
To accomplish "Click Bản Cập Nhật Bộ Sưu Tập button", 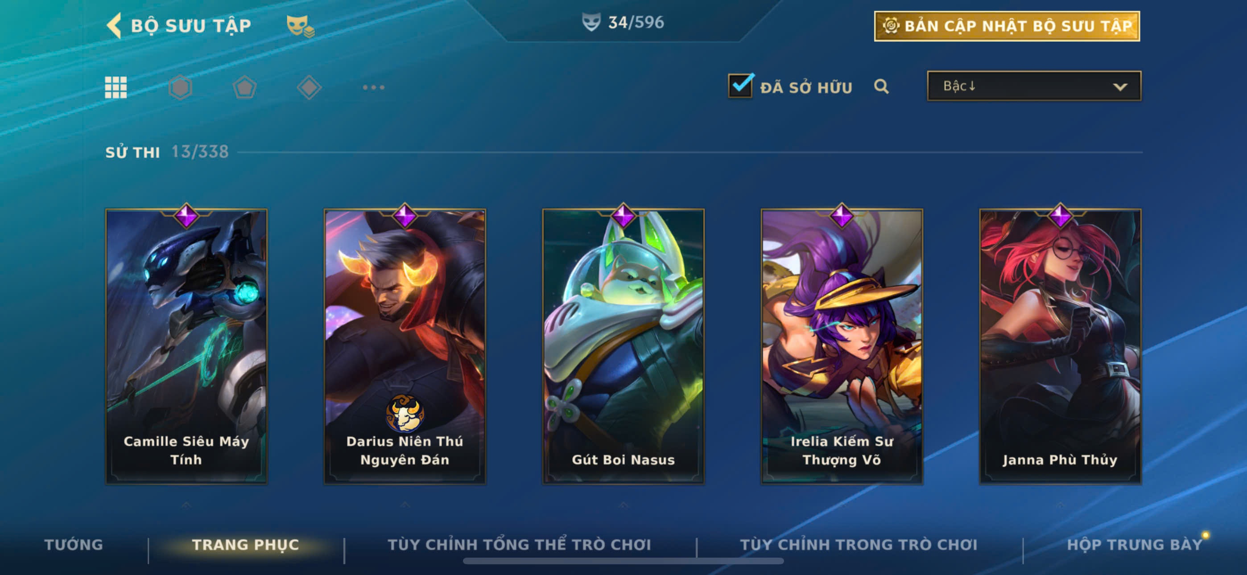I will (x=1007, y=26).
